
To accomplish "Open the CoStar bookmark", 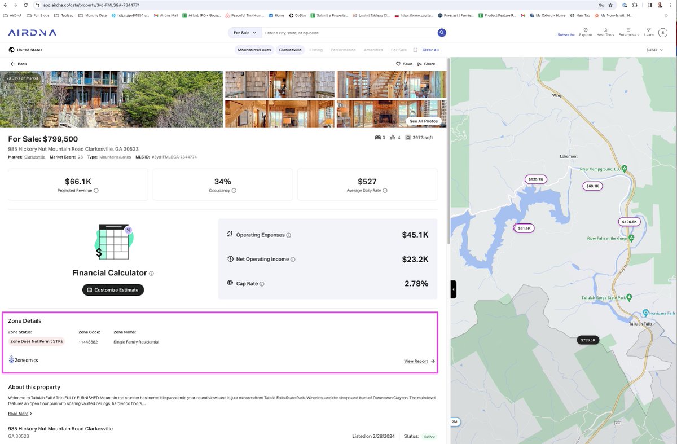I will [x=297, y=15].
